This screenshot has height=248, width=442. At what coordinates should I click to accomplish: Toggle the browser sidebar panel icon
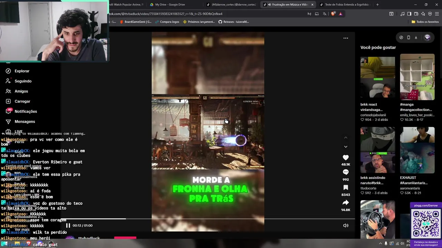coord(409,14)
